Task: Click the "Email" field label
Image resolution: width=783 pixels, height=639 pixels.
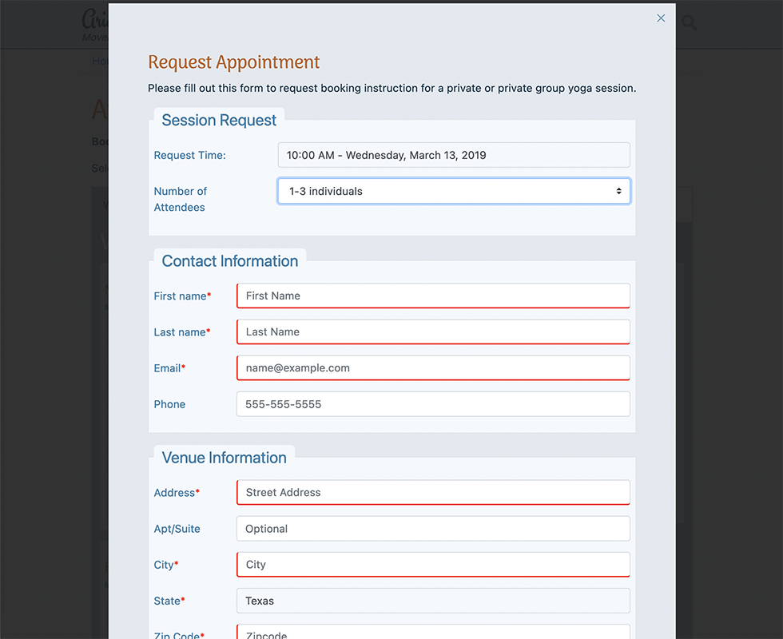Action: [167, 368]
